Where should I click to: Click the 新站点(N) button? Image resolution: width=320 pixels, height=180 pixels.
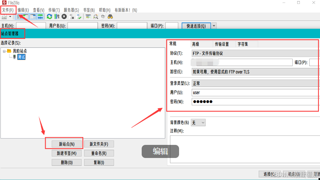tap(67, 144)
